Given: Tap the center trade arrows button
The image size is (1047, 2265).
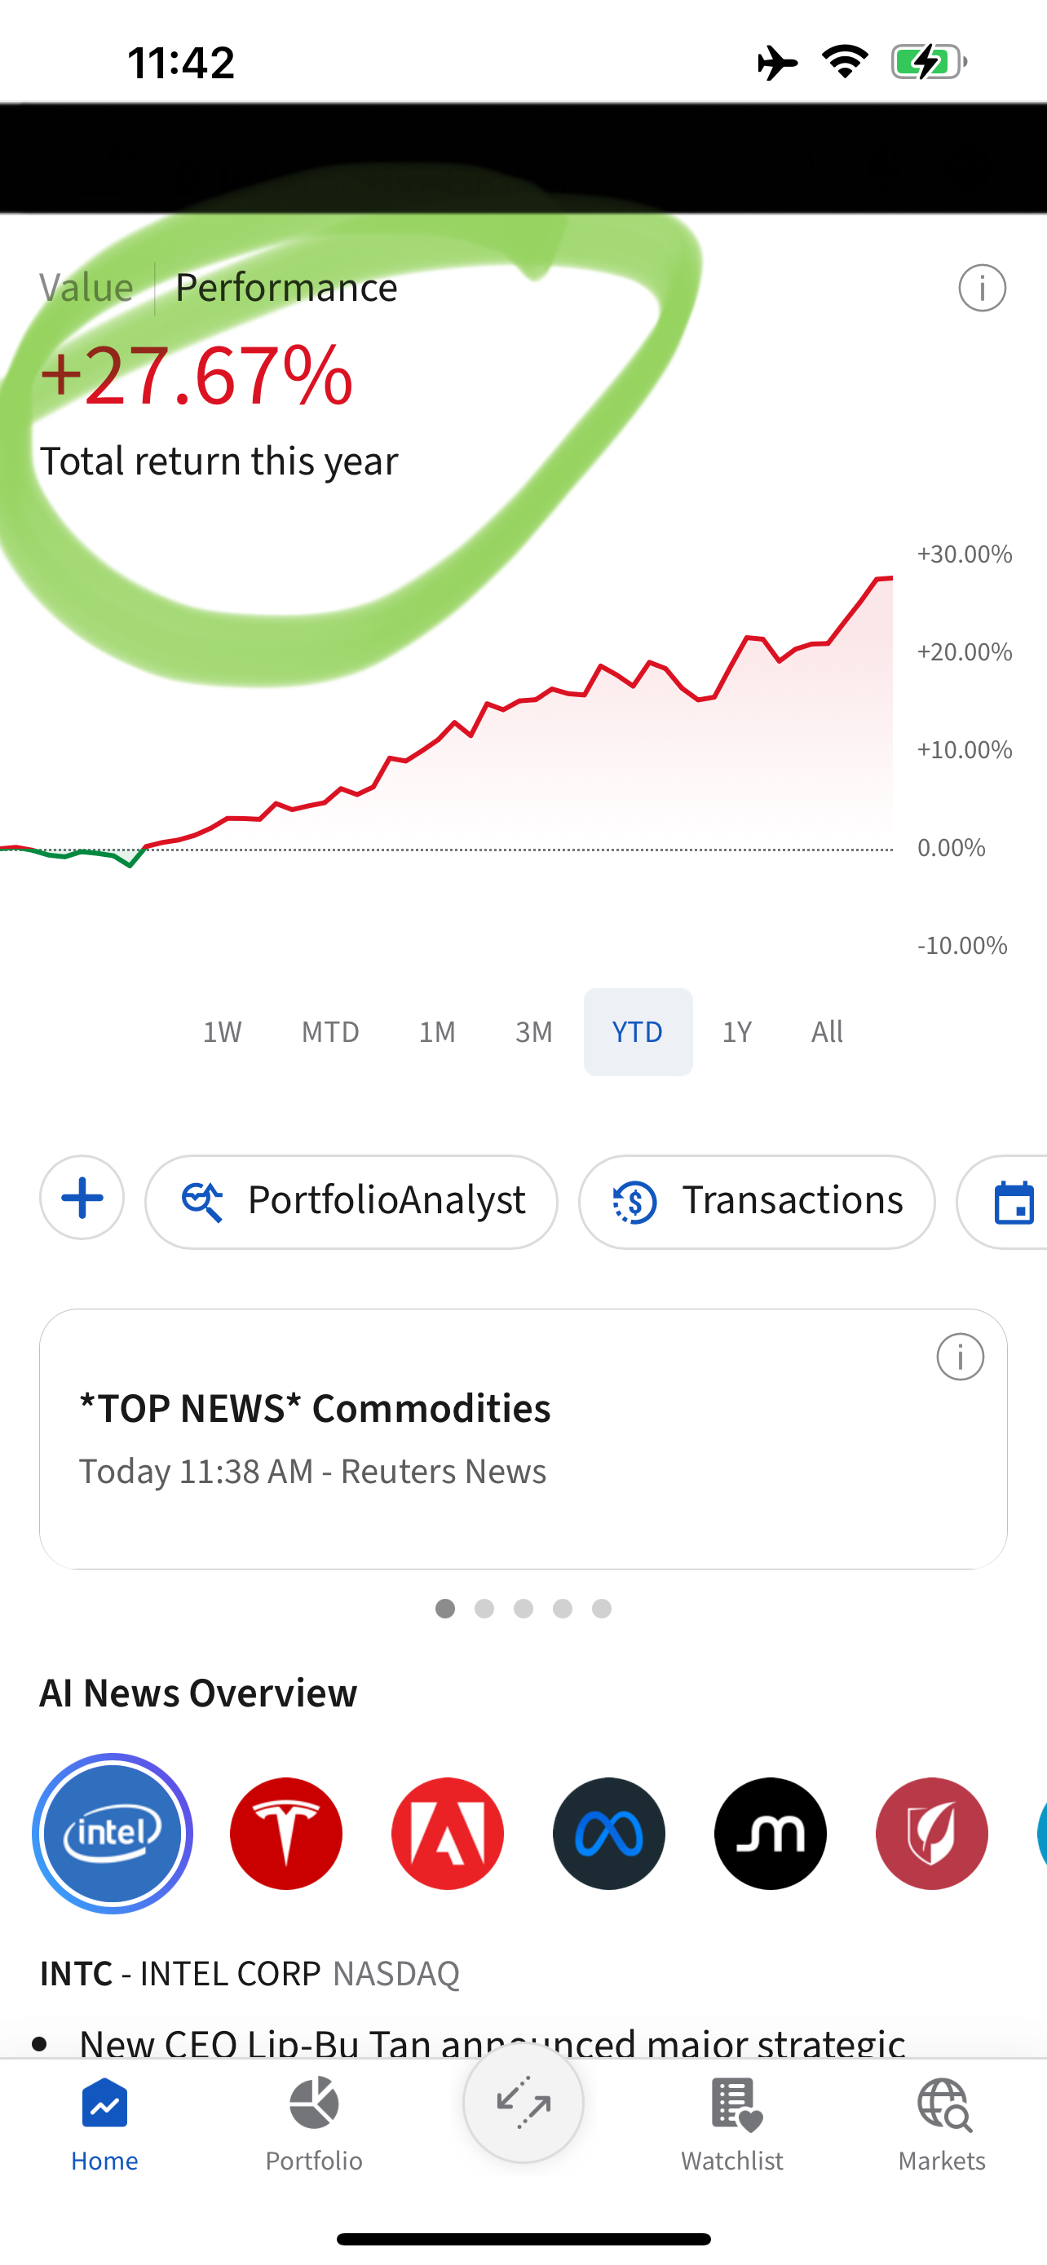Looking at the screenshot, I should coord(523,2104).
